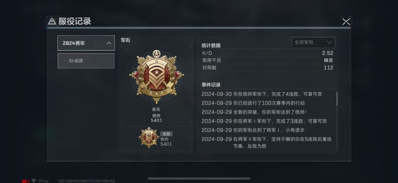The image size is (398, 183).
Task: Click the chevron arrow on 2024赛年 selector
Action: (x=109, y=43)
